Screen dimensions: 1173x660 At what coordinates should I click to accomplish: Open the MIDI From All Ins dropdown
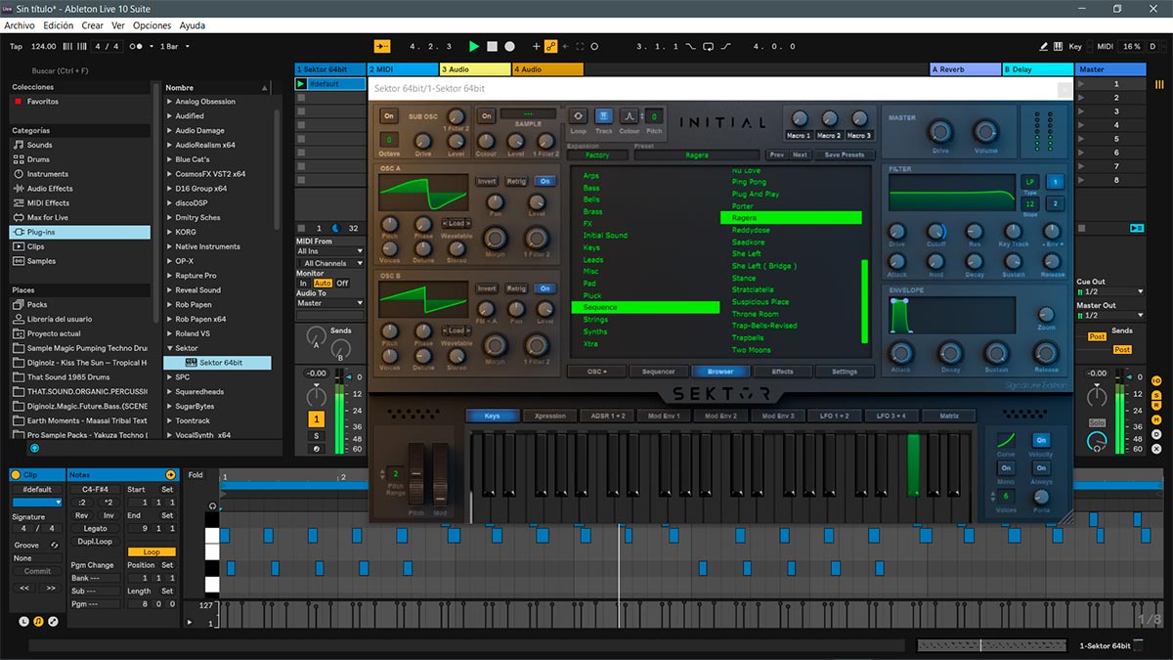pyautogui.click(x=329, y=251)
